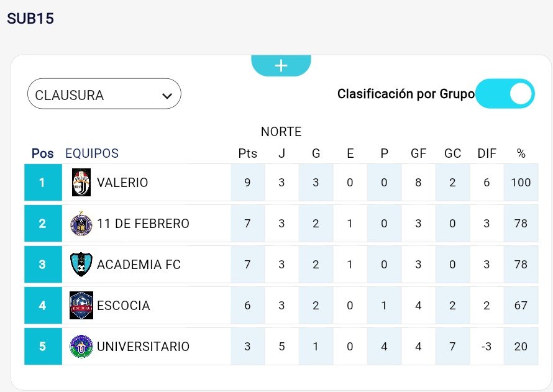
Task: Click the Valerio team crest icon
Action: (81, 183)
